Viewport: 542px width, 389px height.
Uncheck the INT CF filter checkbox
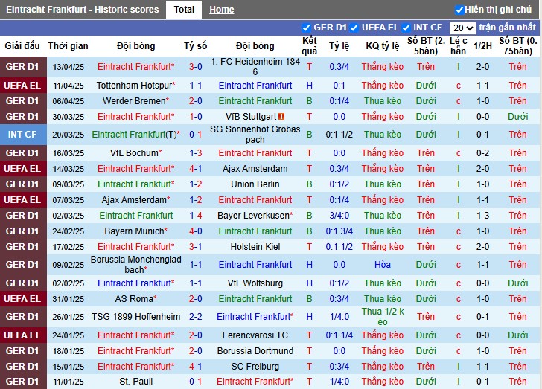pos(406,28)
